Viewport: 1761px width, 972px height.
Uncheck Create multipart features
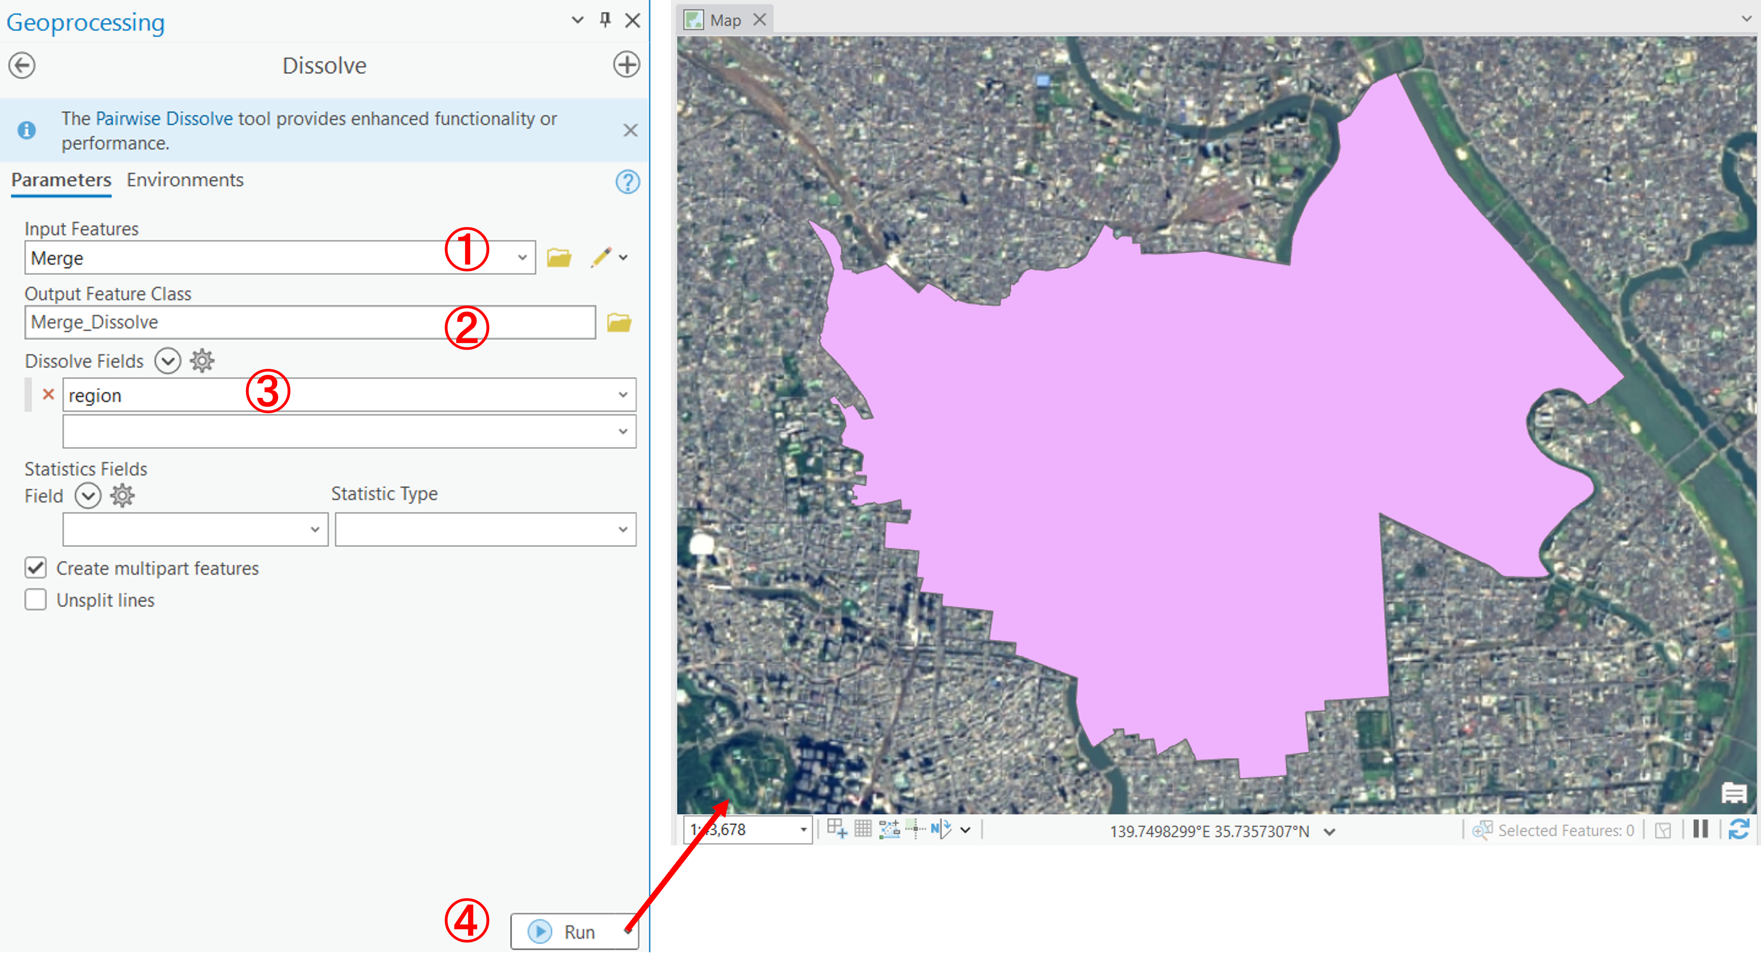coord(35,568)
